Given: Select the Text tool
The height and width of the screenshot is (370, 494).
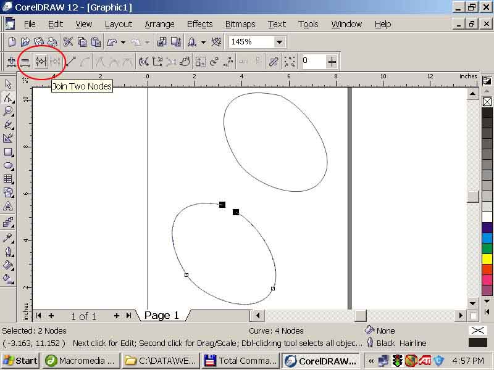Looking at the screenshot, I should tap(8, 207).
